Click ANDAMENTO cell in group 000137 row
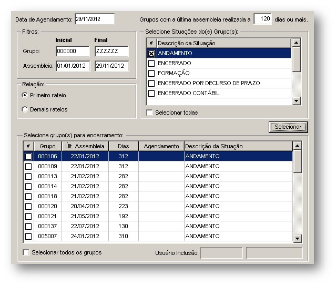The width and height of the screenshot is (336, 286). [238, 226]
